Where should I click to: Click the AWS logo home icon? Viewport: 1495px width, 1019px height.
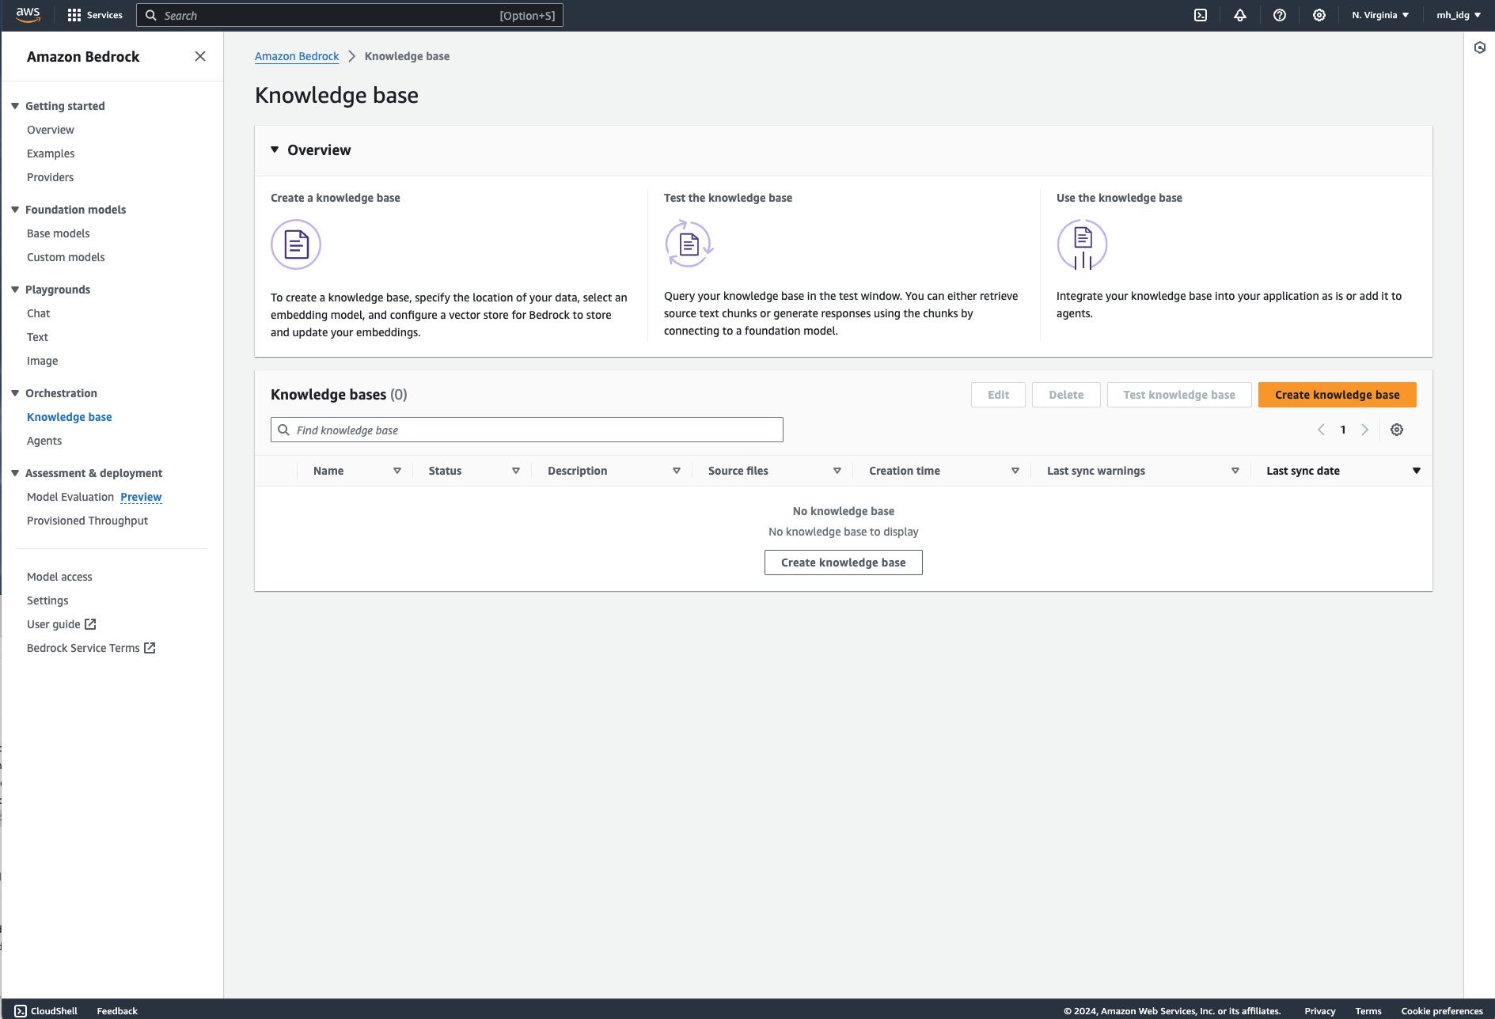[28, 15]
